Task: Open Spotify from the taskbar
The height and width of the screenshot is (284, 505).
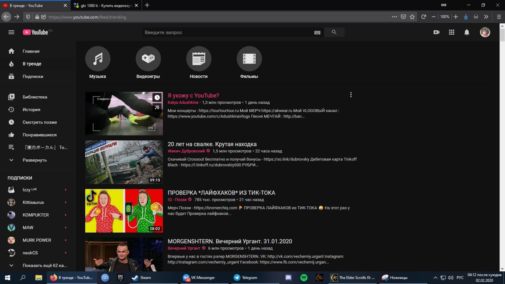Action: click(x=304, y=278)
